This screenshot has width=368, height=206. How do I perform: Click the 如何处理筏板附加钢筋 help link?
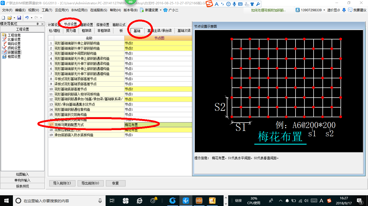click(x=268, y=10)
